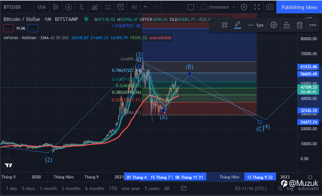Start bar replay mode

tap(134, 7)
